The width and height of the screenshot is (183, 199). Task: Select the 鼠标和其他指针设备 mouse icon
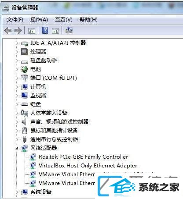[x=25, y=131]
